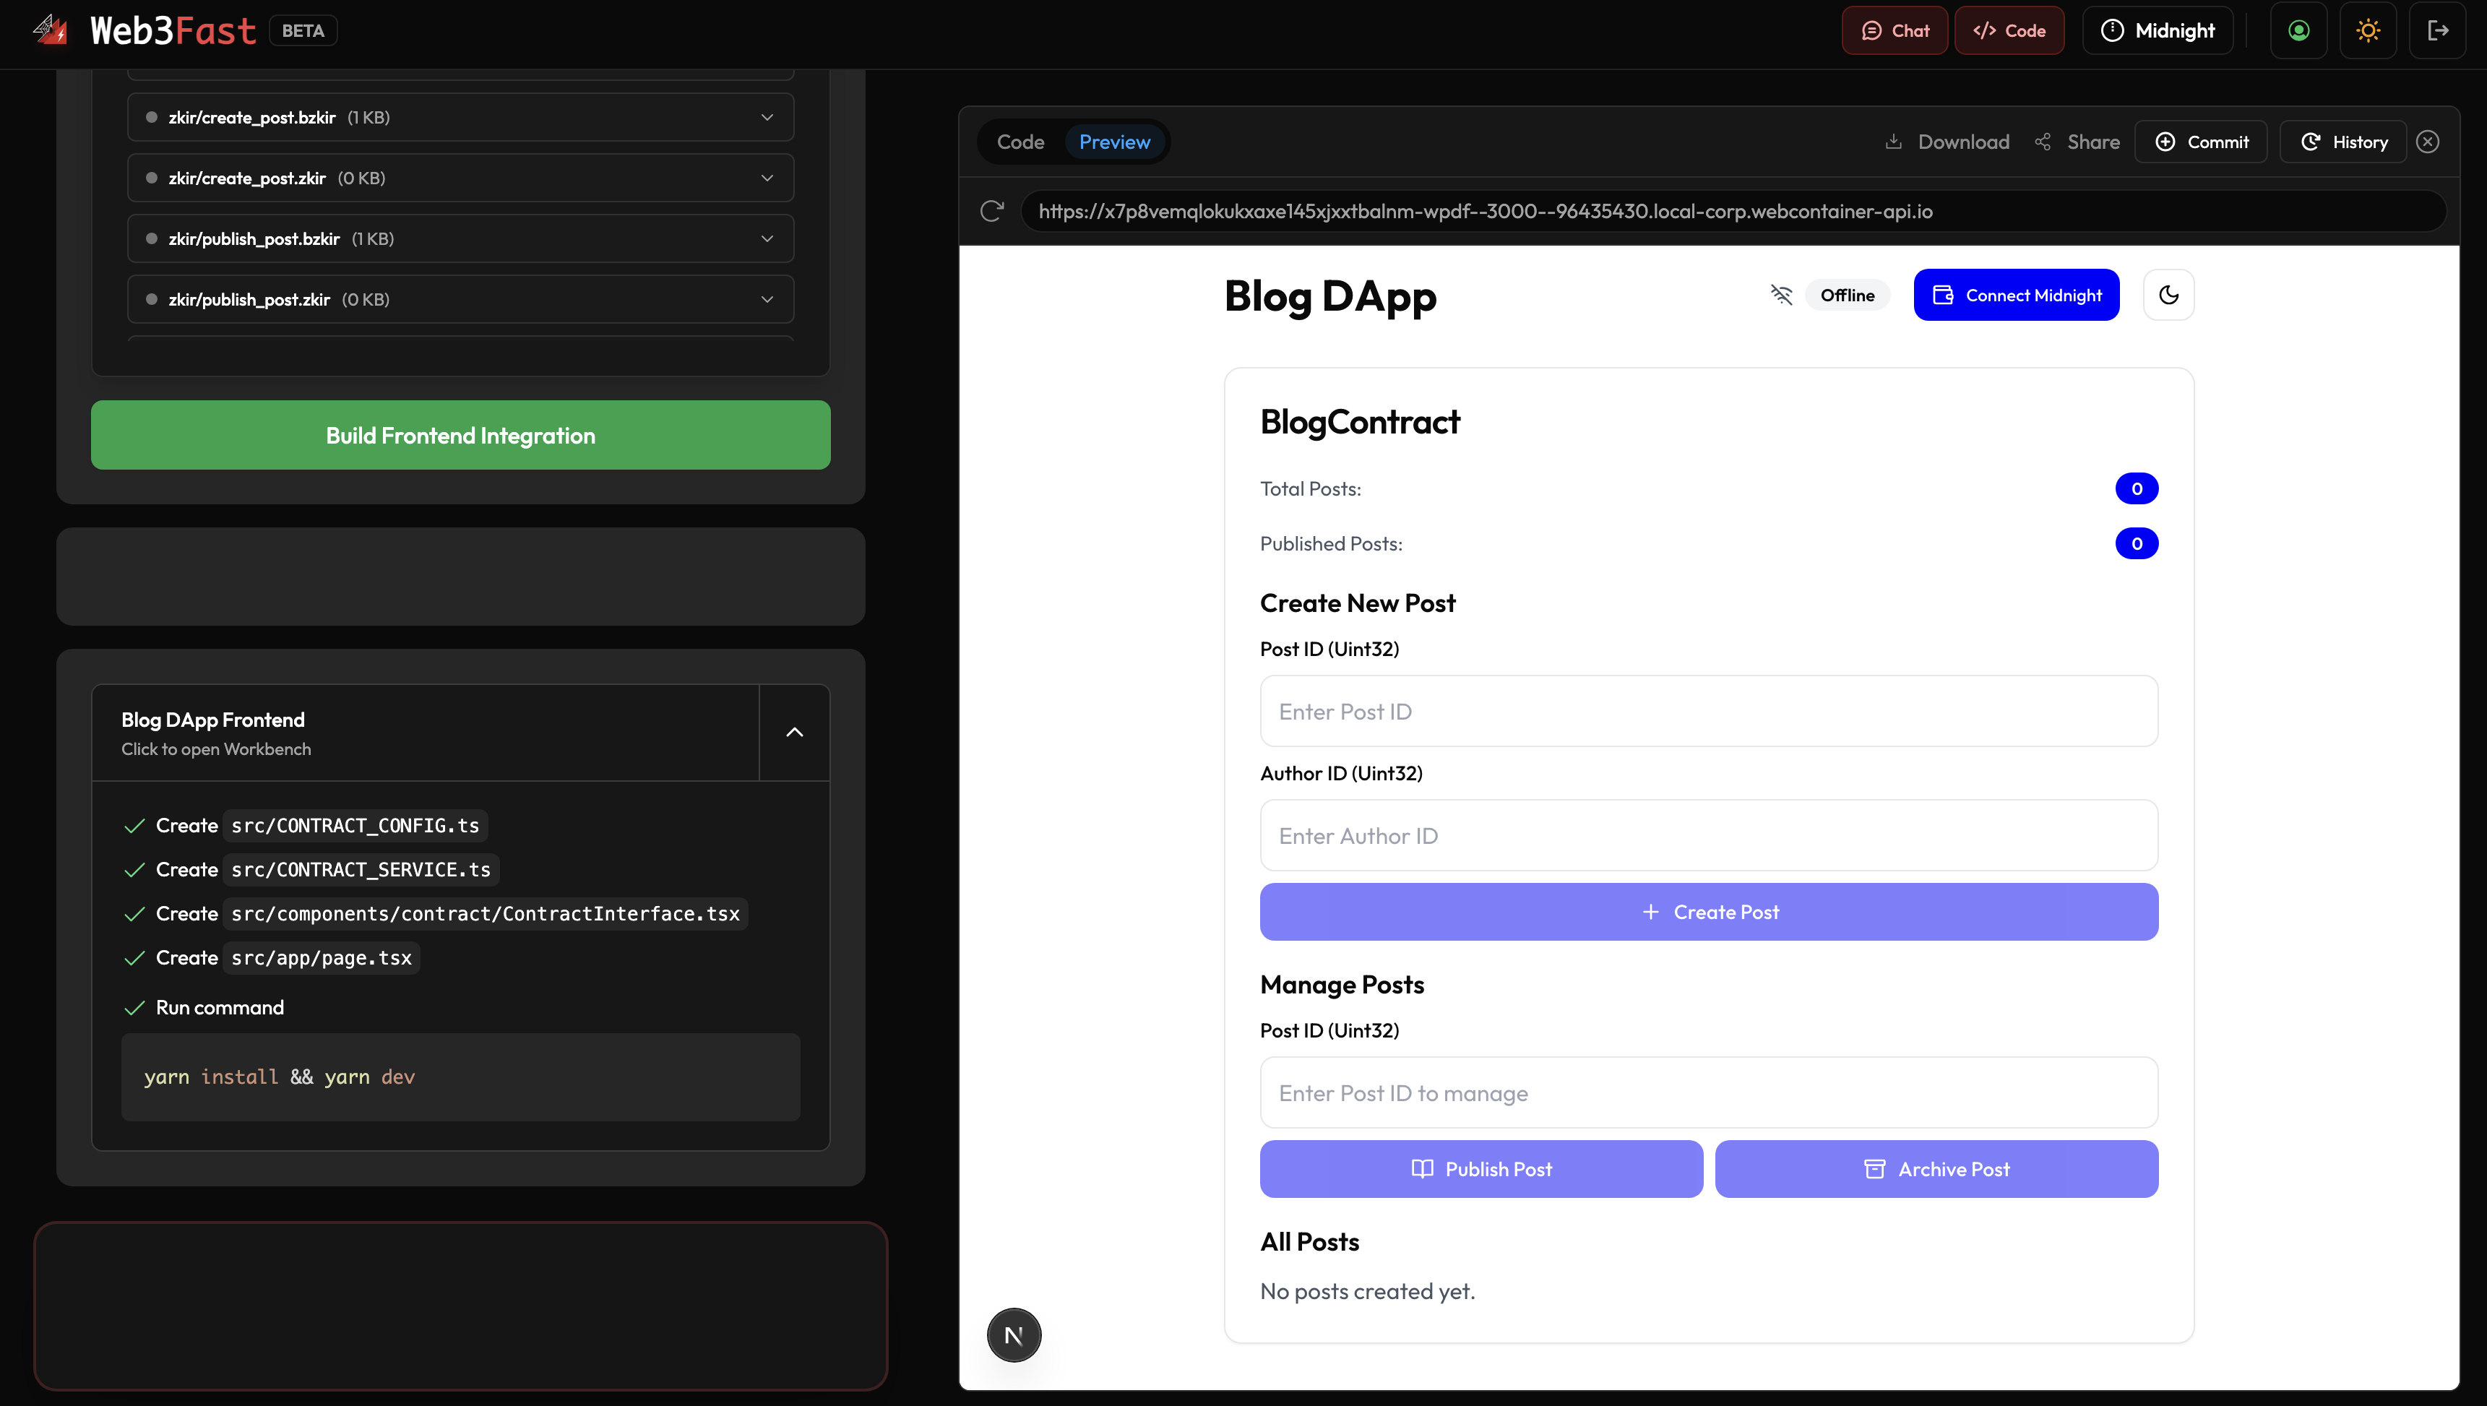
Task: Click the Total Posts count badge
Action: [x=2137, y=488]
